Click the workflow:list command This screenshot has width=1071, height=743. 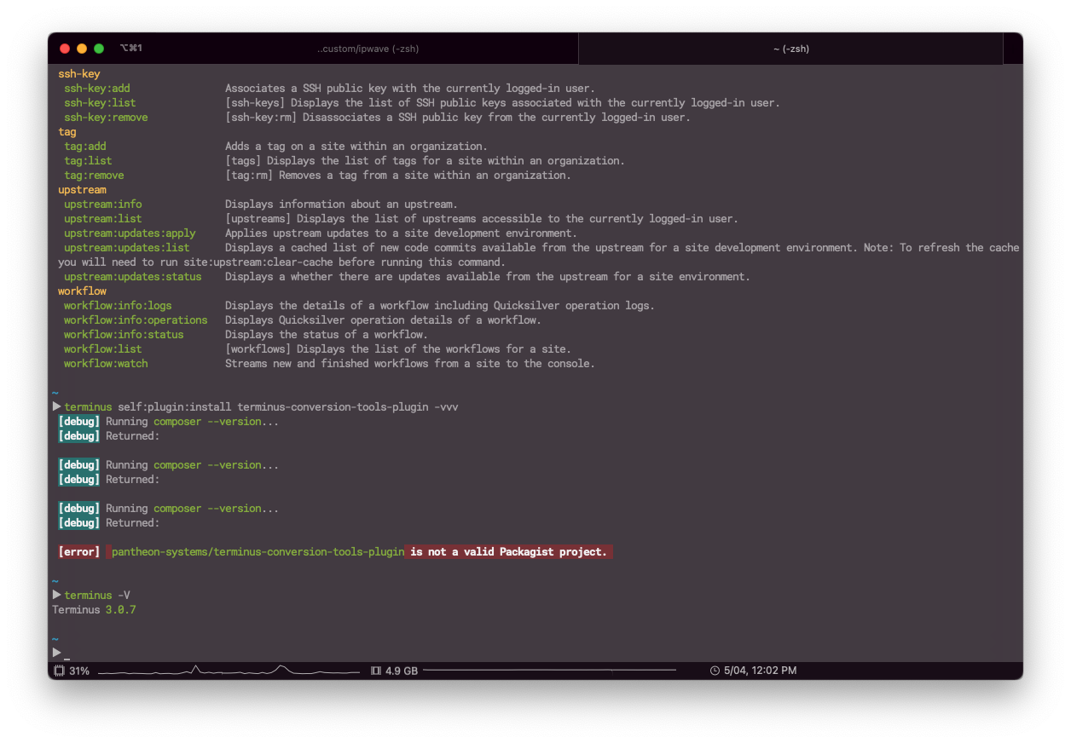click(x=103, y=349)
